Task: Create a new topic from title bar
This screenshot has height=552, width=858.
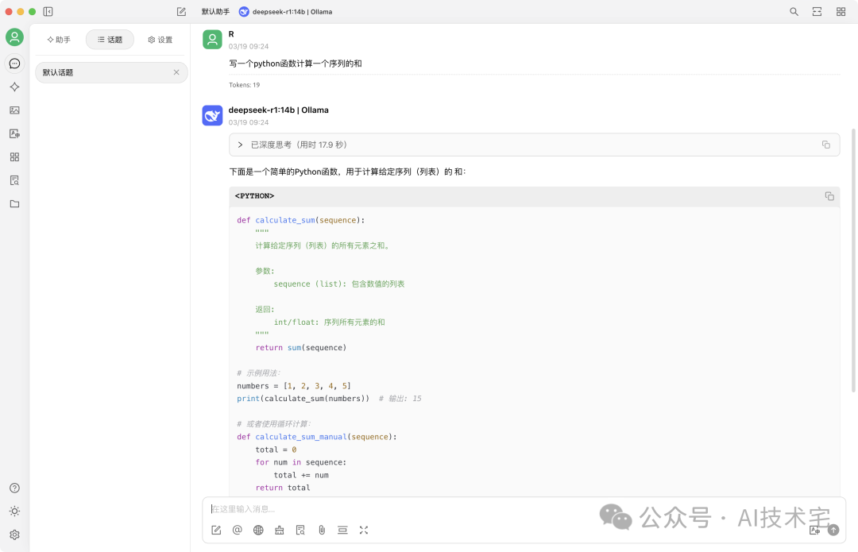Action: (182, 11)
